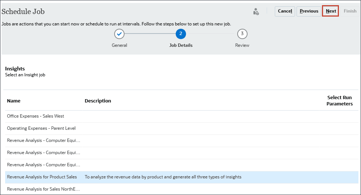Select the Operating Expenses - Parent Level job

coord(41,128)
